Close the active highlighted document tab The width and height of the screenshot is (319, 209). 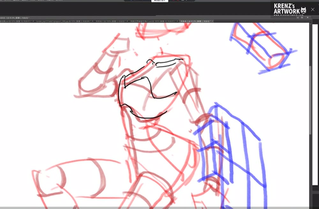click(212, 21)
